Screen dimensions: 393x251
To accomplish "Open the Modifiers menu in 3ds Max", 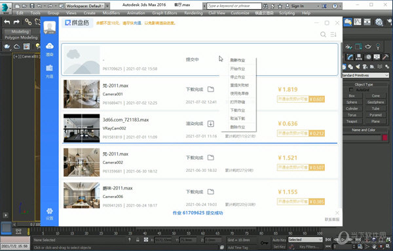I will [x=111, y=13].
